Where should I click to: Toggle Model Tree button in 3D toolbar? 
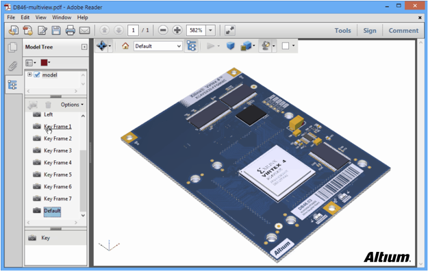(191, 46)
